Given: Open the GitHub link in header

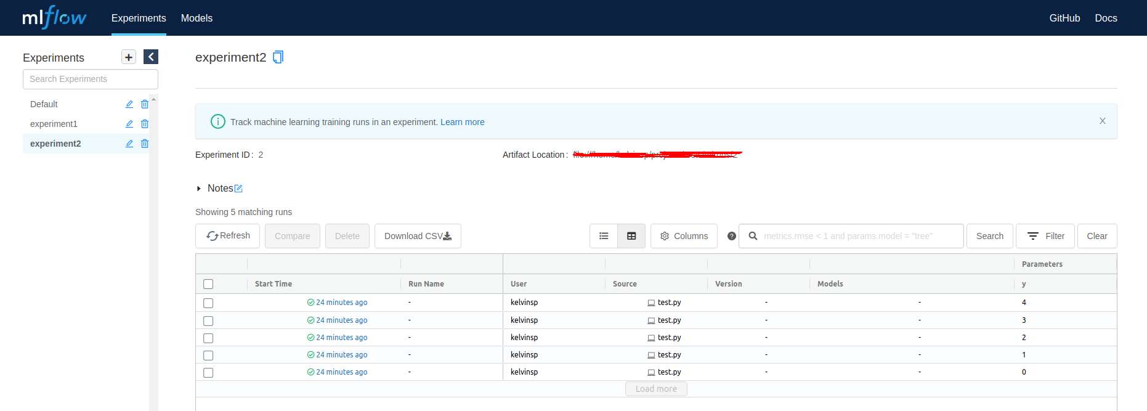Looking at the screenshot, I should click(1064, 18).
